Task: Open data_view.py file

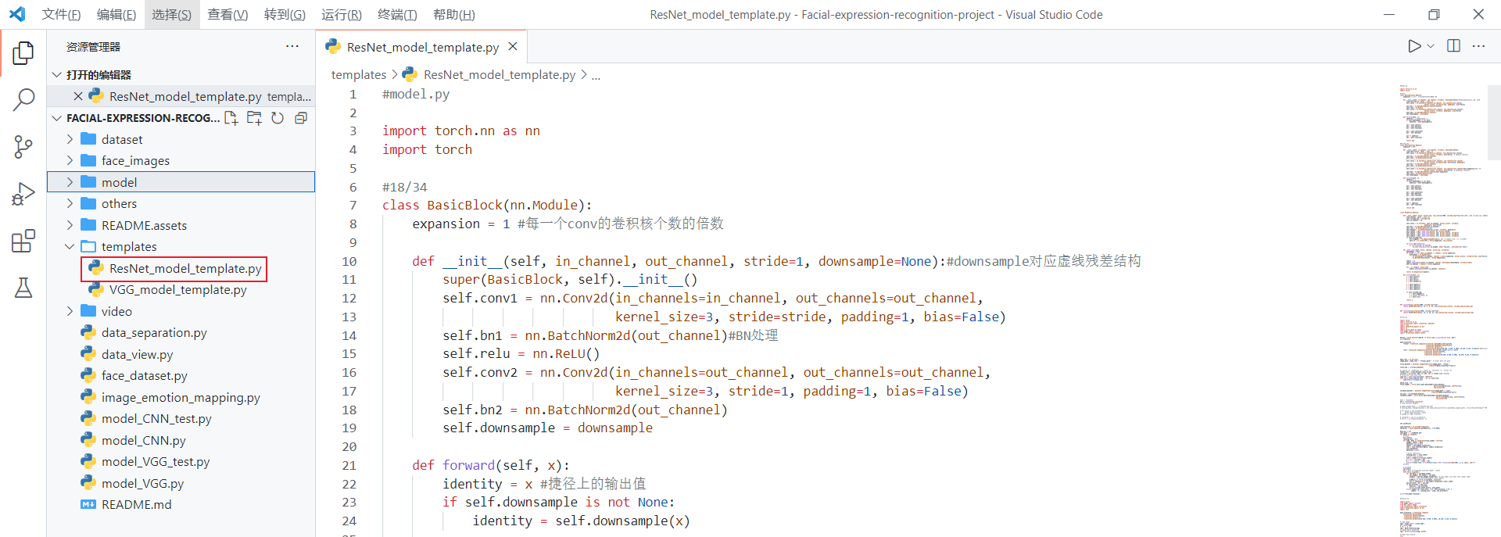Action: coord(181,354)
